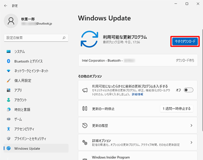Image resolution: width=203 pixels, height=160 pixels.
Task: Click the pause icon beside 更新の一時停止
Action: [85, 108]
